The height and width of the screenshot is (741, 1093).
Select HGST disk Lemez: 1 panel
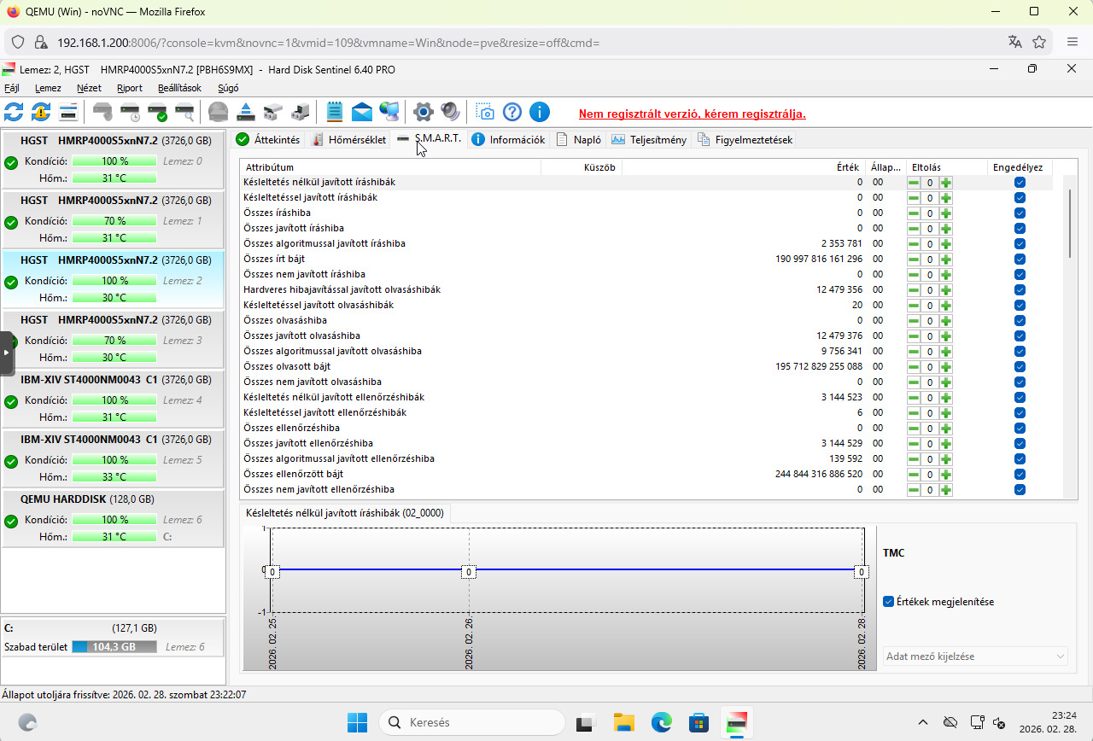(113, 219)
